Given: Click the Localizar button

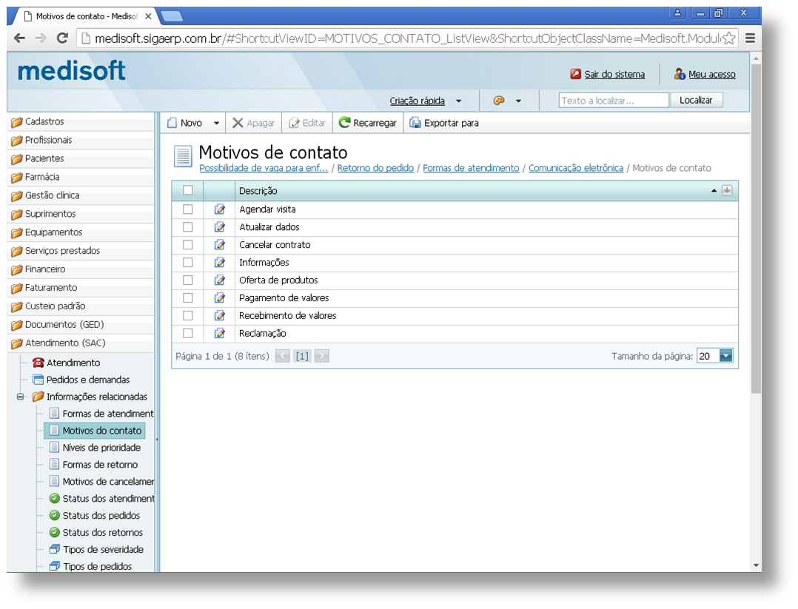Looking at the screenshot, I should point(695,99).
